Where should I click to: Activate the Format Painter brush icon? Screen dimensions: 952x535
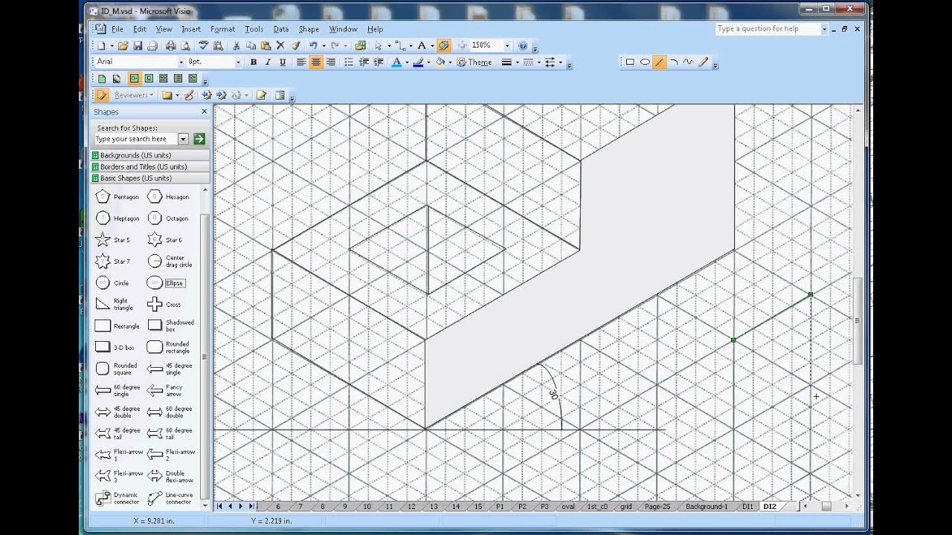295,46
